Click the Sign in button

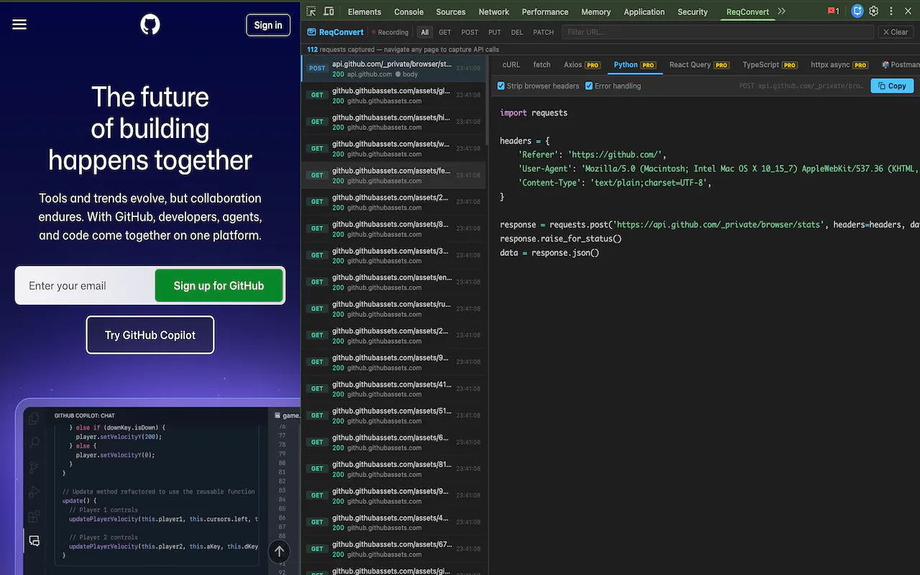[x=268, y=25]
